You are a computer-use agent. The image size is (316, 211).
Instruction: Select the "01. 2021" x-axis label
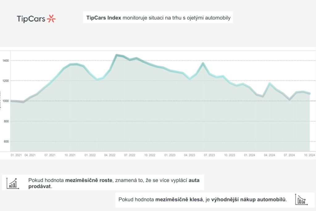click(x=16, y=155)
